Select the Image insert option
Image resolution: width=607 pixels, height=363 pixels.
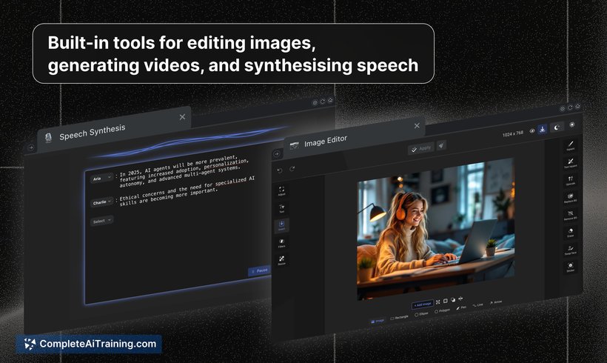378,321
